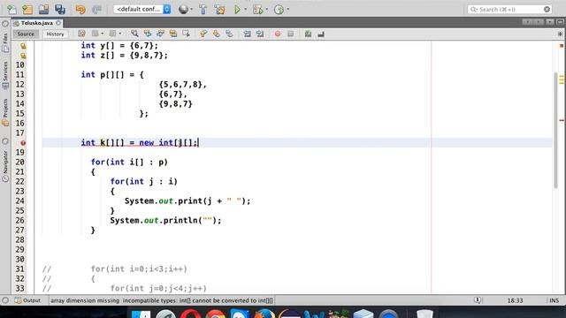Open the default configuration combo box
Viewport: 566px width, 318px height.
point(142,9)
